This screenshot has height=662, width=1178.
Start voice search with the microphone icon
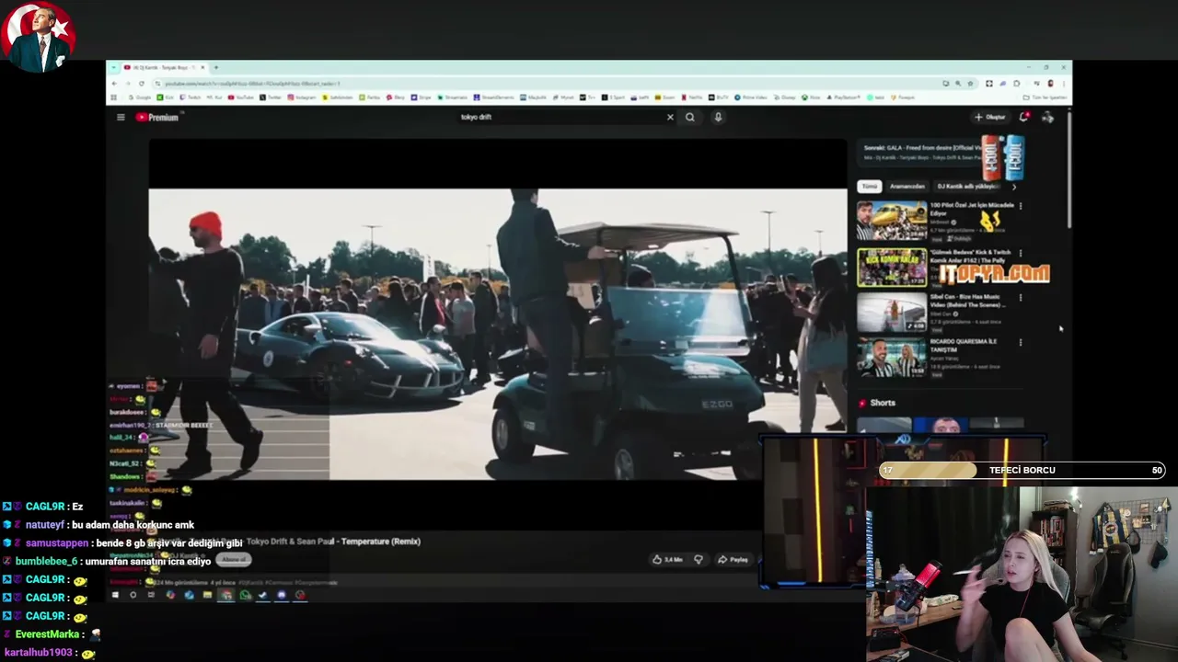coord(718,117)
